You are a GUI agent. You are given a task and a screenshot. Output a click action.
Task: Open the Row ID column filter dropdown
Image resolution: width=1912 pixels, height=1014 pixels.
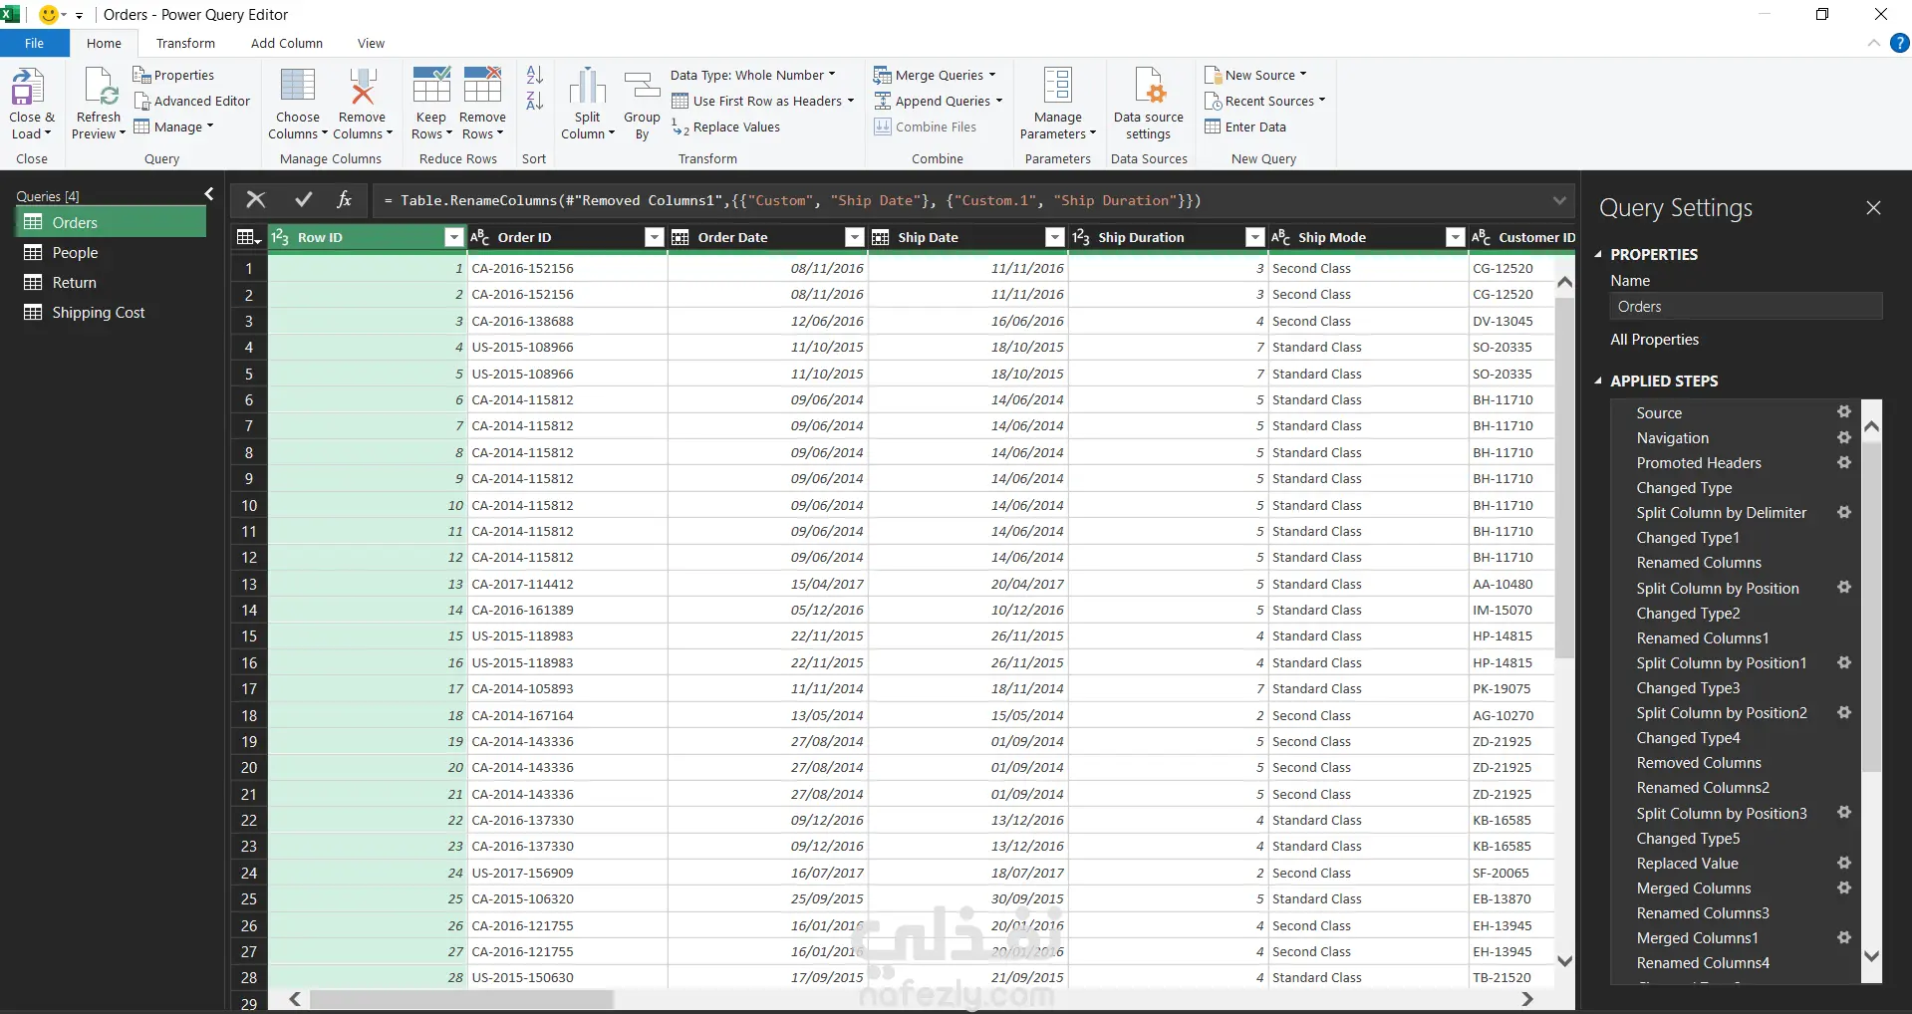454,237
